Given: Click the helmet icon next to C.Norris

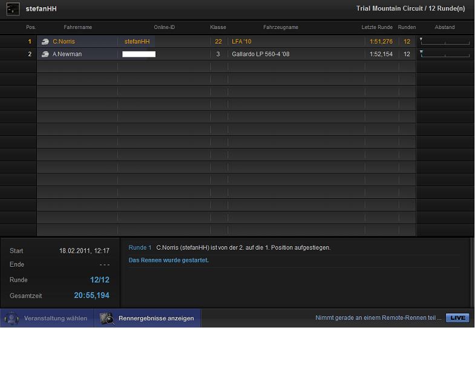Looking at the screenshot, I should point(45,42).
